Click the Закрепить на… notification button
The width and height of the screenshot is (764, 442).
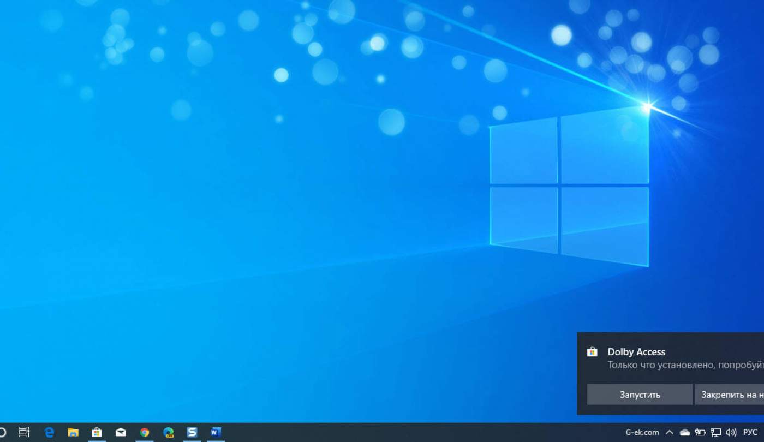[729, 395]
